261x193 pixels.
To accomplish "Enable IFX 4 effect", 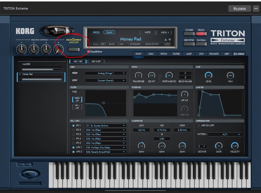I will [73, 139].
